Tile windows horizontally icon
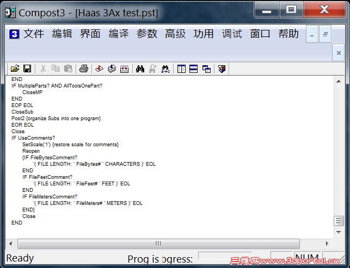Viewport: 350px width, 268px height. (x=194, y=68)
